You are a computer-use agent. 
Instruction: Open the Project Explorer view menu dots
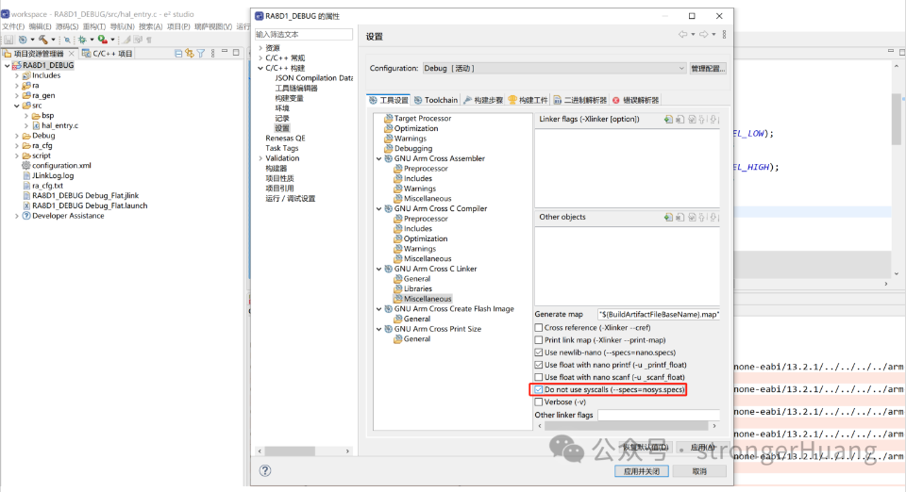point(212,53)
